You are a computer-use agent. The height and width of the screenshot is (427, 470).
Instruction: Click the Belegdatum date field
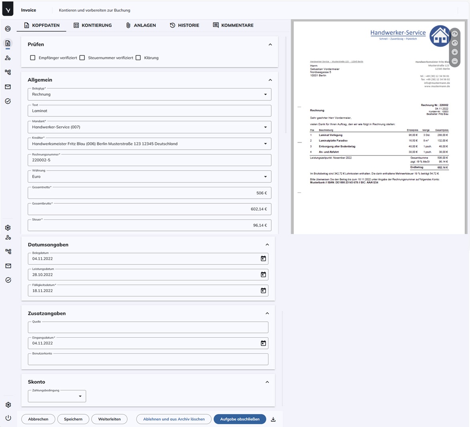(148, 259)
